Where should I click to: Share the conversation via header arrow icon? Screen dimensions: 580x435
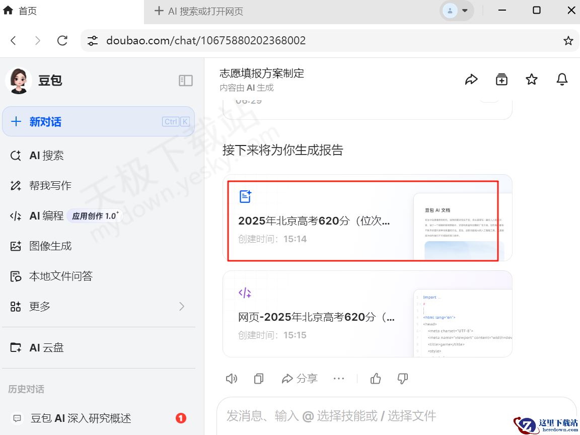(471, 80)
